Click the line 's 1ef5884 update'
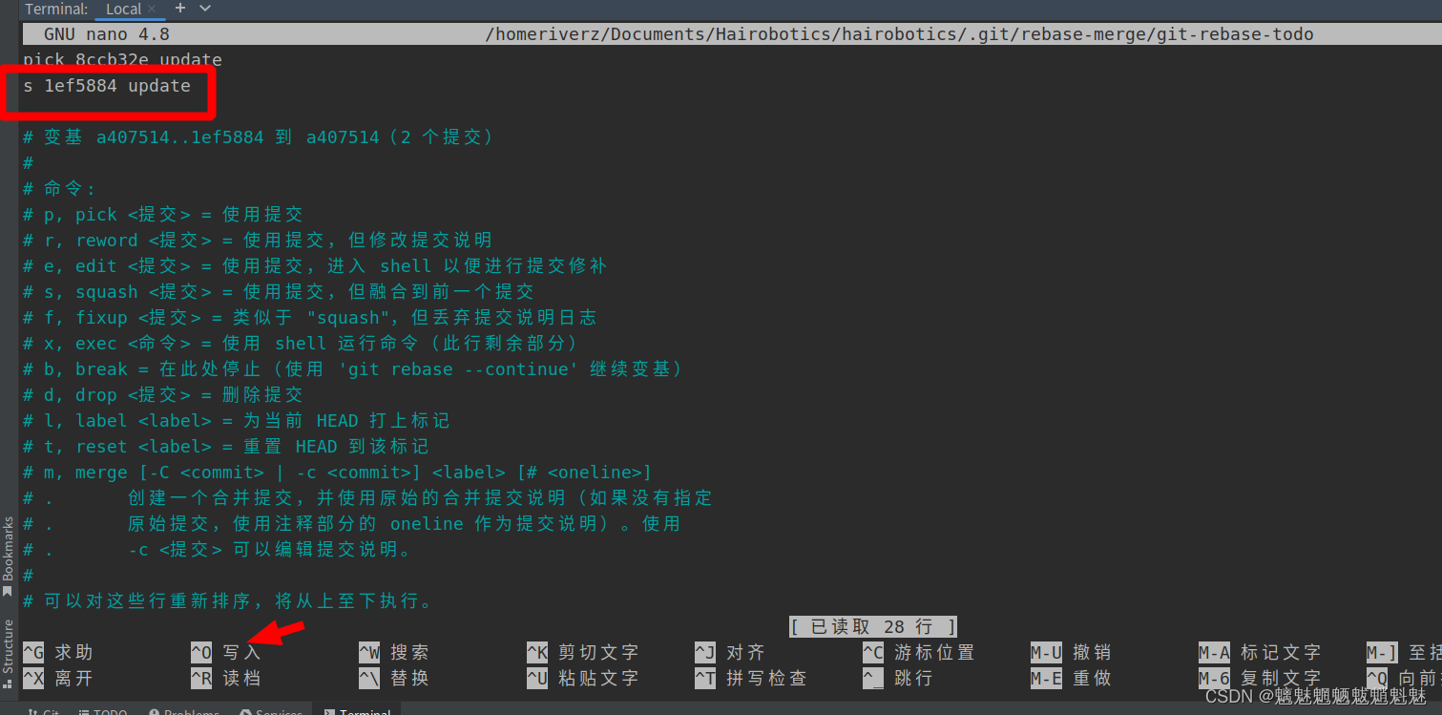This screenshot has height=715, width=1442. pyautogui.click(x=107, y=86)
